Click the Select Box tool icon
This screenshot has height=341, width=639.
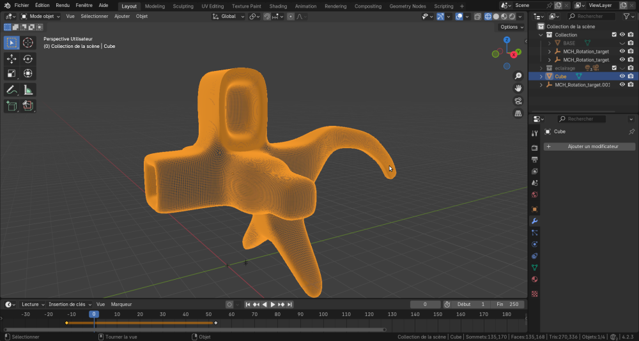click(12, 42)
